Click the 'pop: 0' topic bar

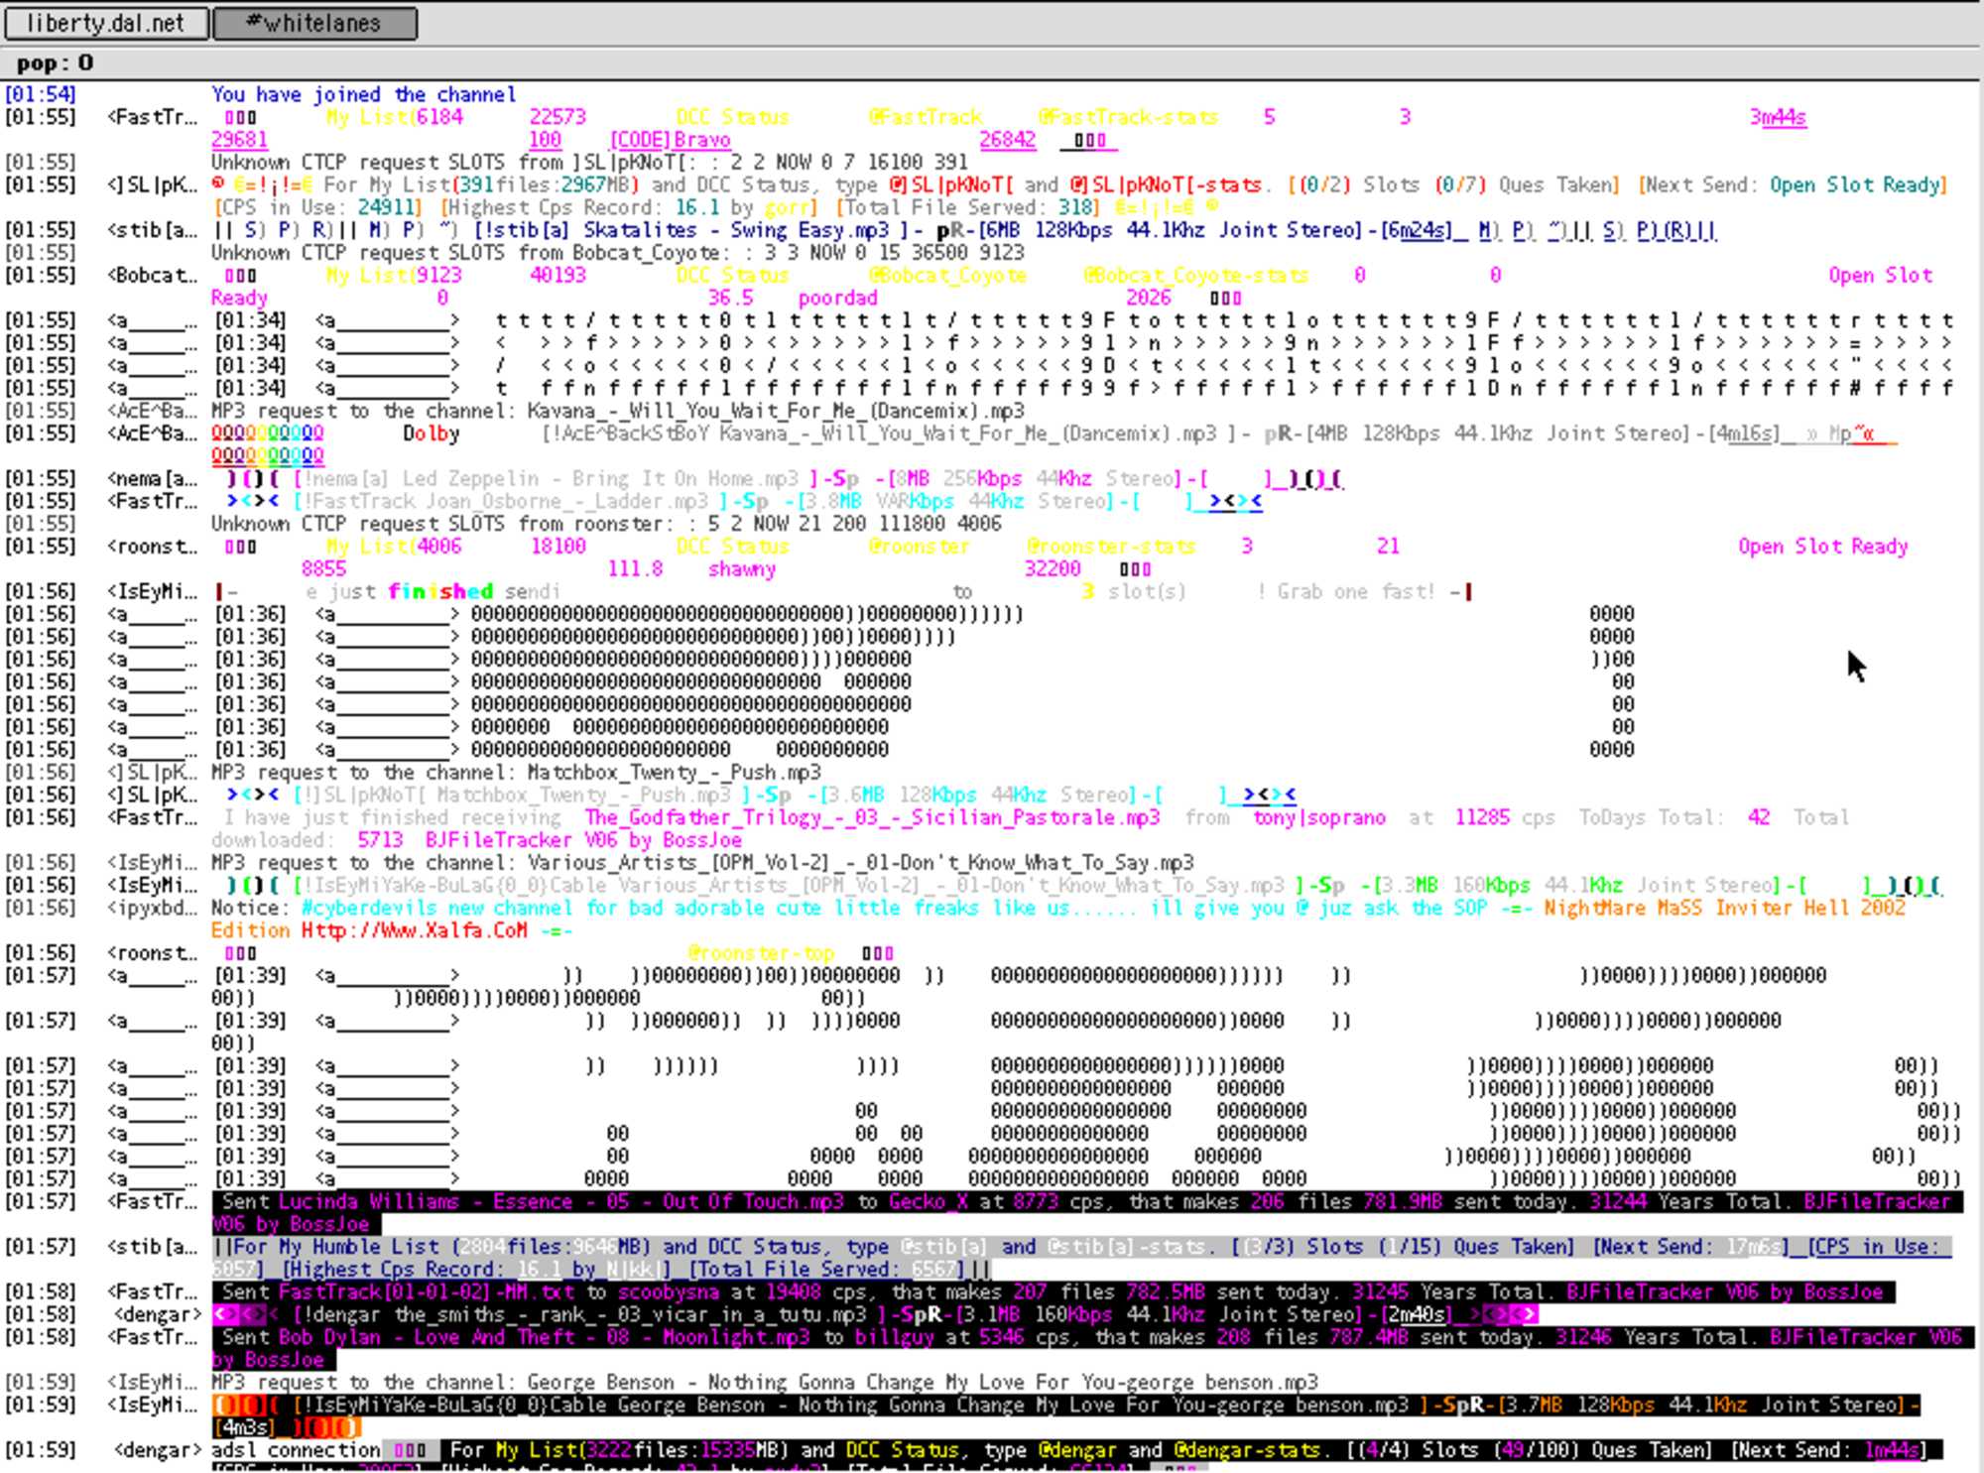55,63
